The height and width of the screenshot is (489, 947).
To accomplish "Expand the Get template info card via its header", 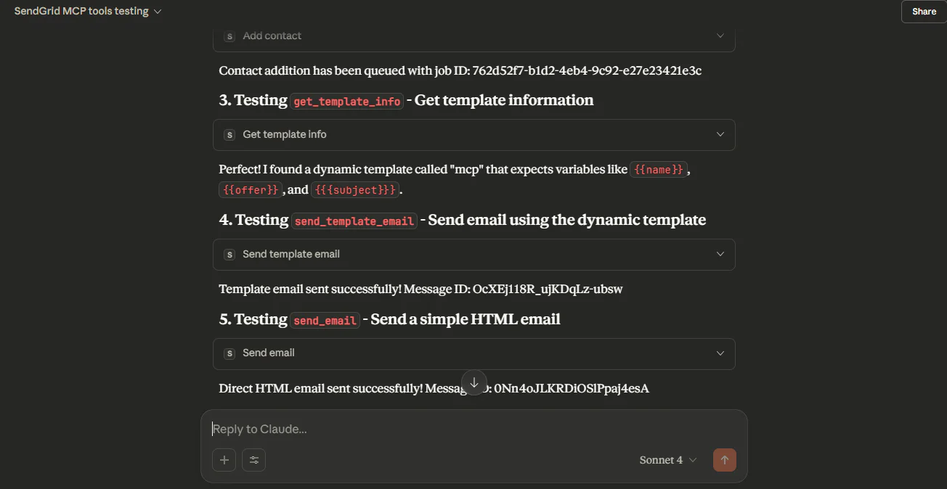I will [285, 134].
